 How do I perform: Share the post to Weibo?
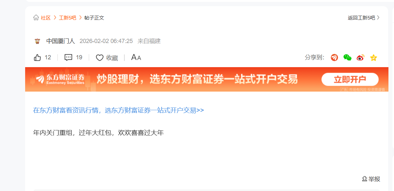360,58
